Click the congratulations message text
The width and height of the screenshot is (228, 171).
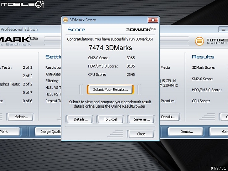coord(110,39)
